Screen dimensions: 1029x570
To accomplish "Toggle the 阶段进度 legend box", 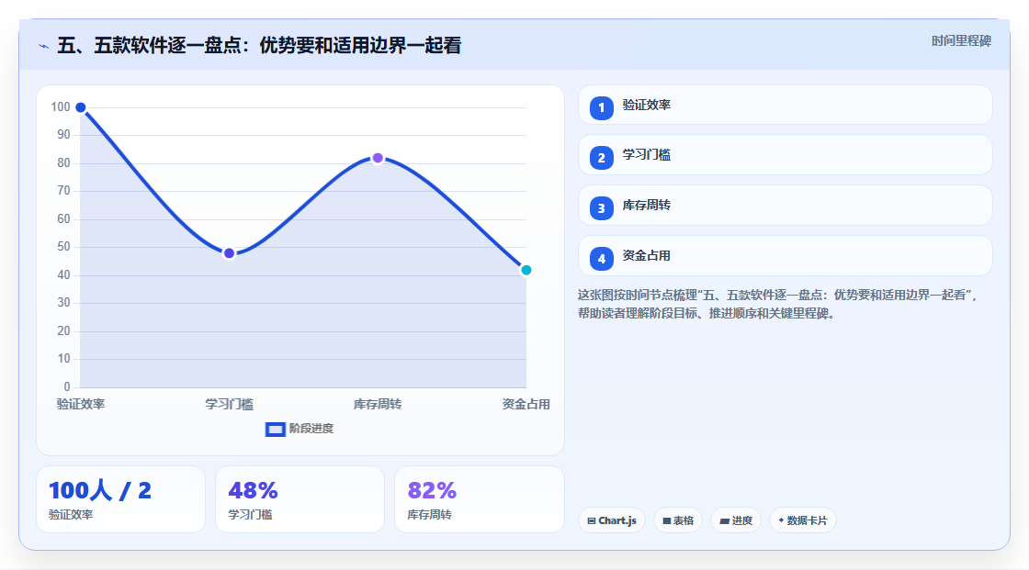I will (275, 430).
